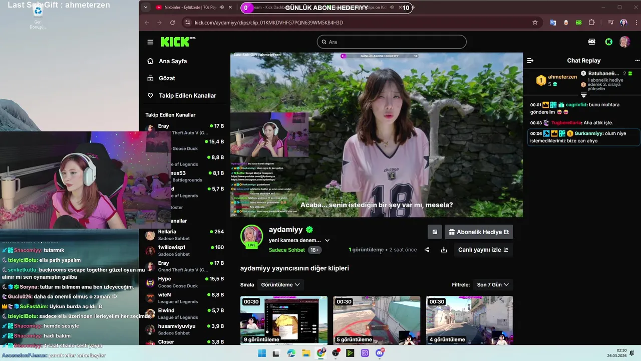
Task: Click in the Ara search box
Action: coord(392,42)
